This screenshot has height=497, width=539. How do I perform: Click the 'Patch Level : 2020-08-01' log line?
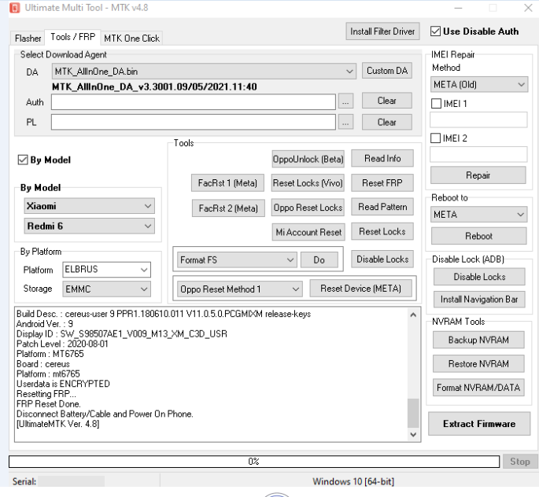[x=62, y=344]
